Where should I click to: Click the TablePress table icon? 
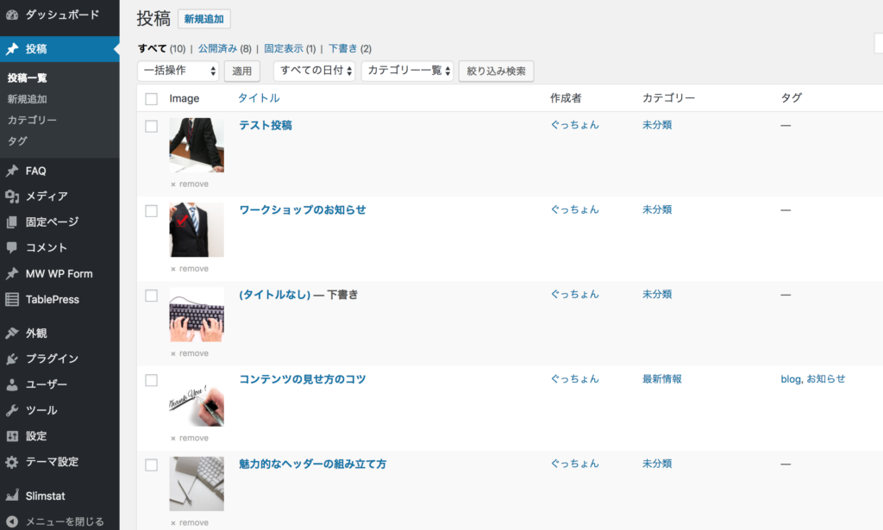(12, 299)
